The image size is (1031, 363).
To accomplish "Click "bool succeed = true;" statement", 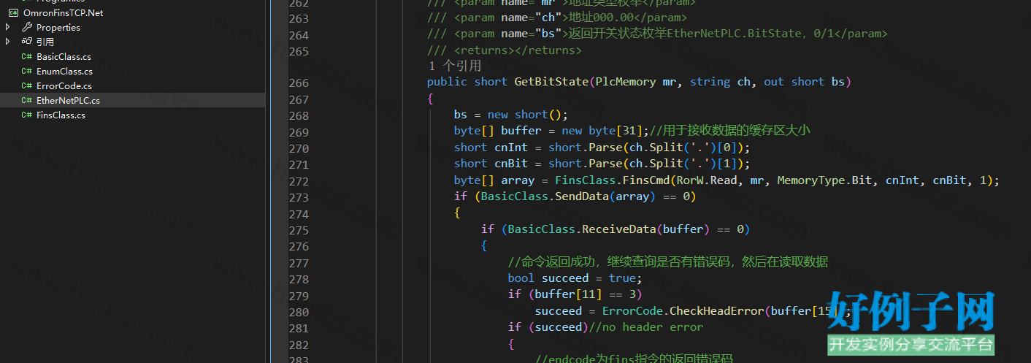I will pyautogui.click(x=575, y=278).
